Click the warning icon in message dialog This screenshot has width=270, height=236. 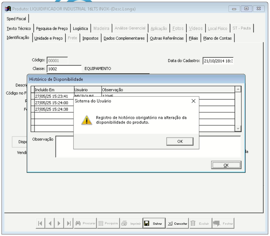[86, 120]
